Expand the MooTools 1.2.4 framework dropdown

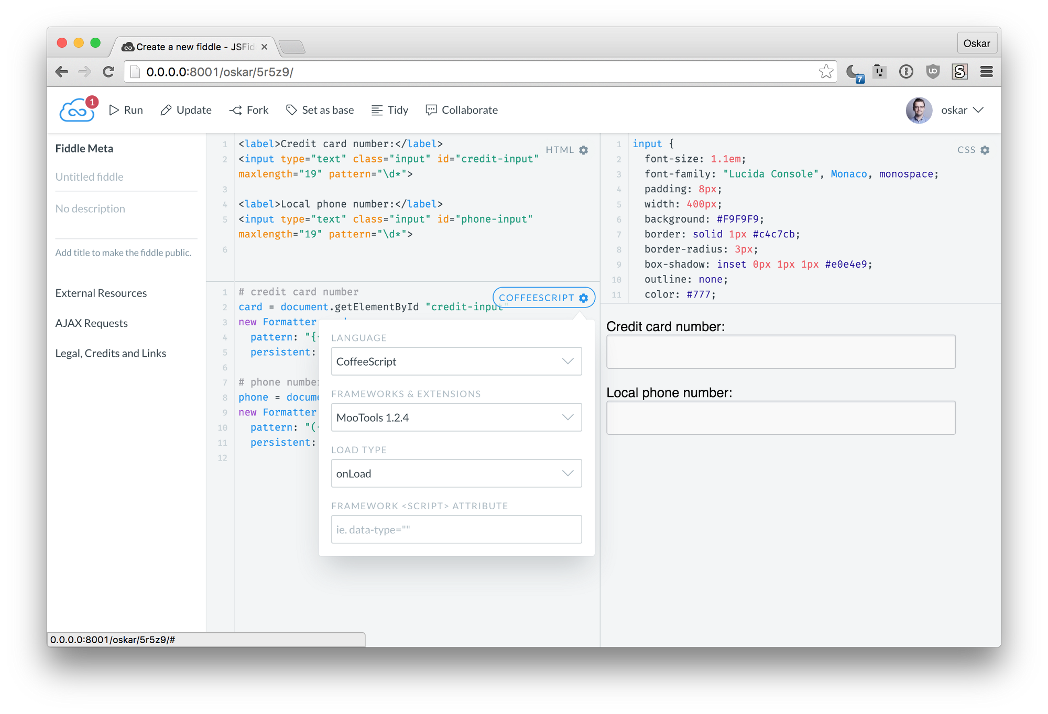pyautogui.click(x=456, y=418)
